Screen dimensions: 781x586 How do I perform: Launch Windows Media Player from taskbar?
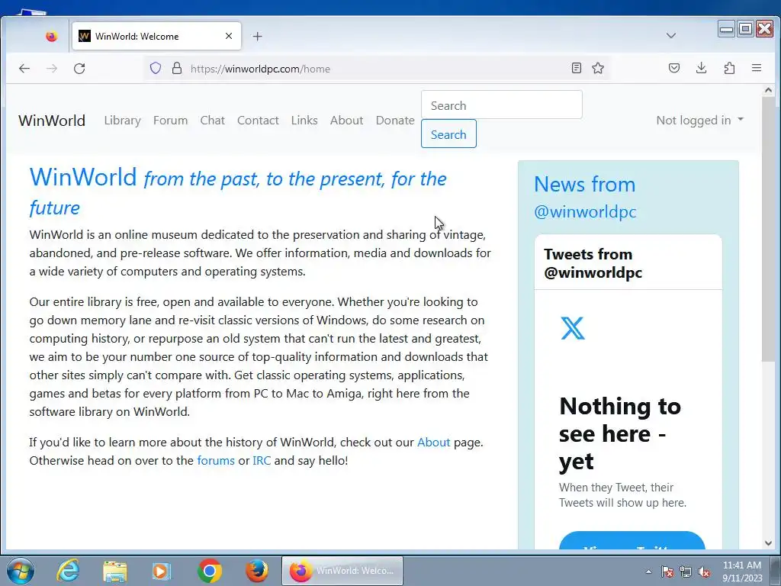point(162,571)
